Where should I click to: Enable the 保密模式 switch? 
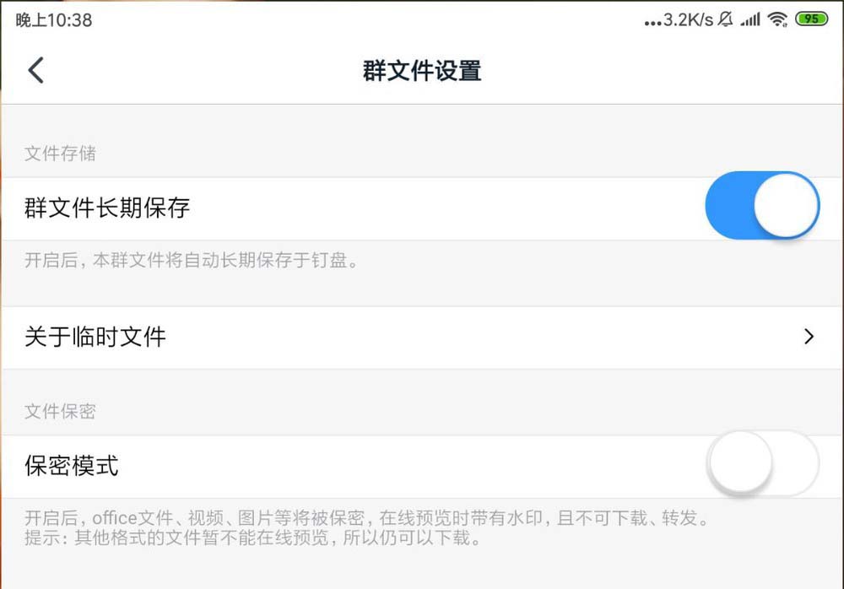763,463
